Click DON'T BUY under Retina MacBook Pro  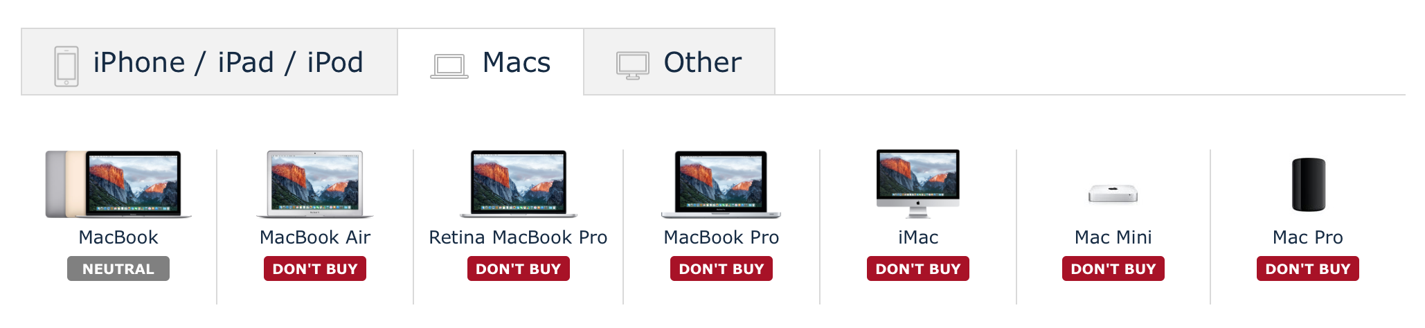tap(519, 268)
